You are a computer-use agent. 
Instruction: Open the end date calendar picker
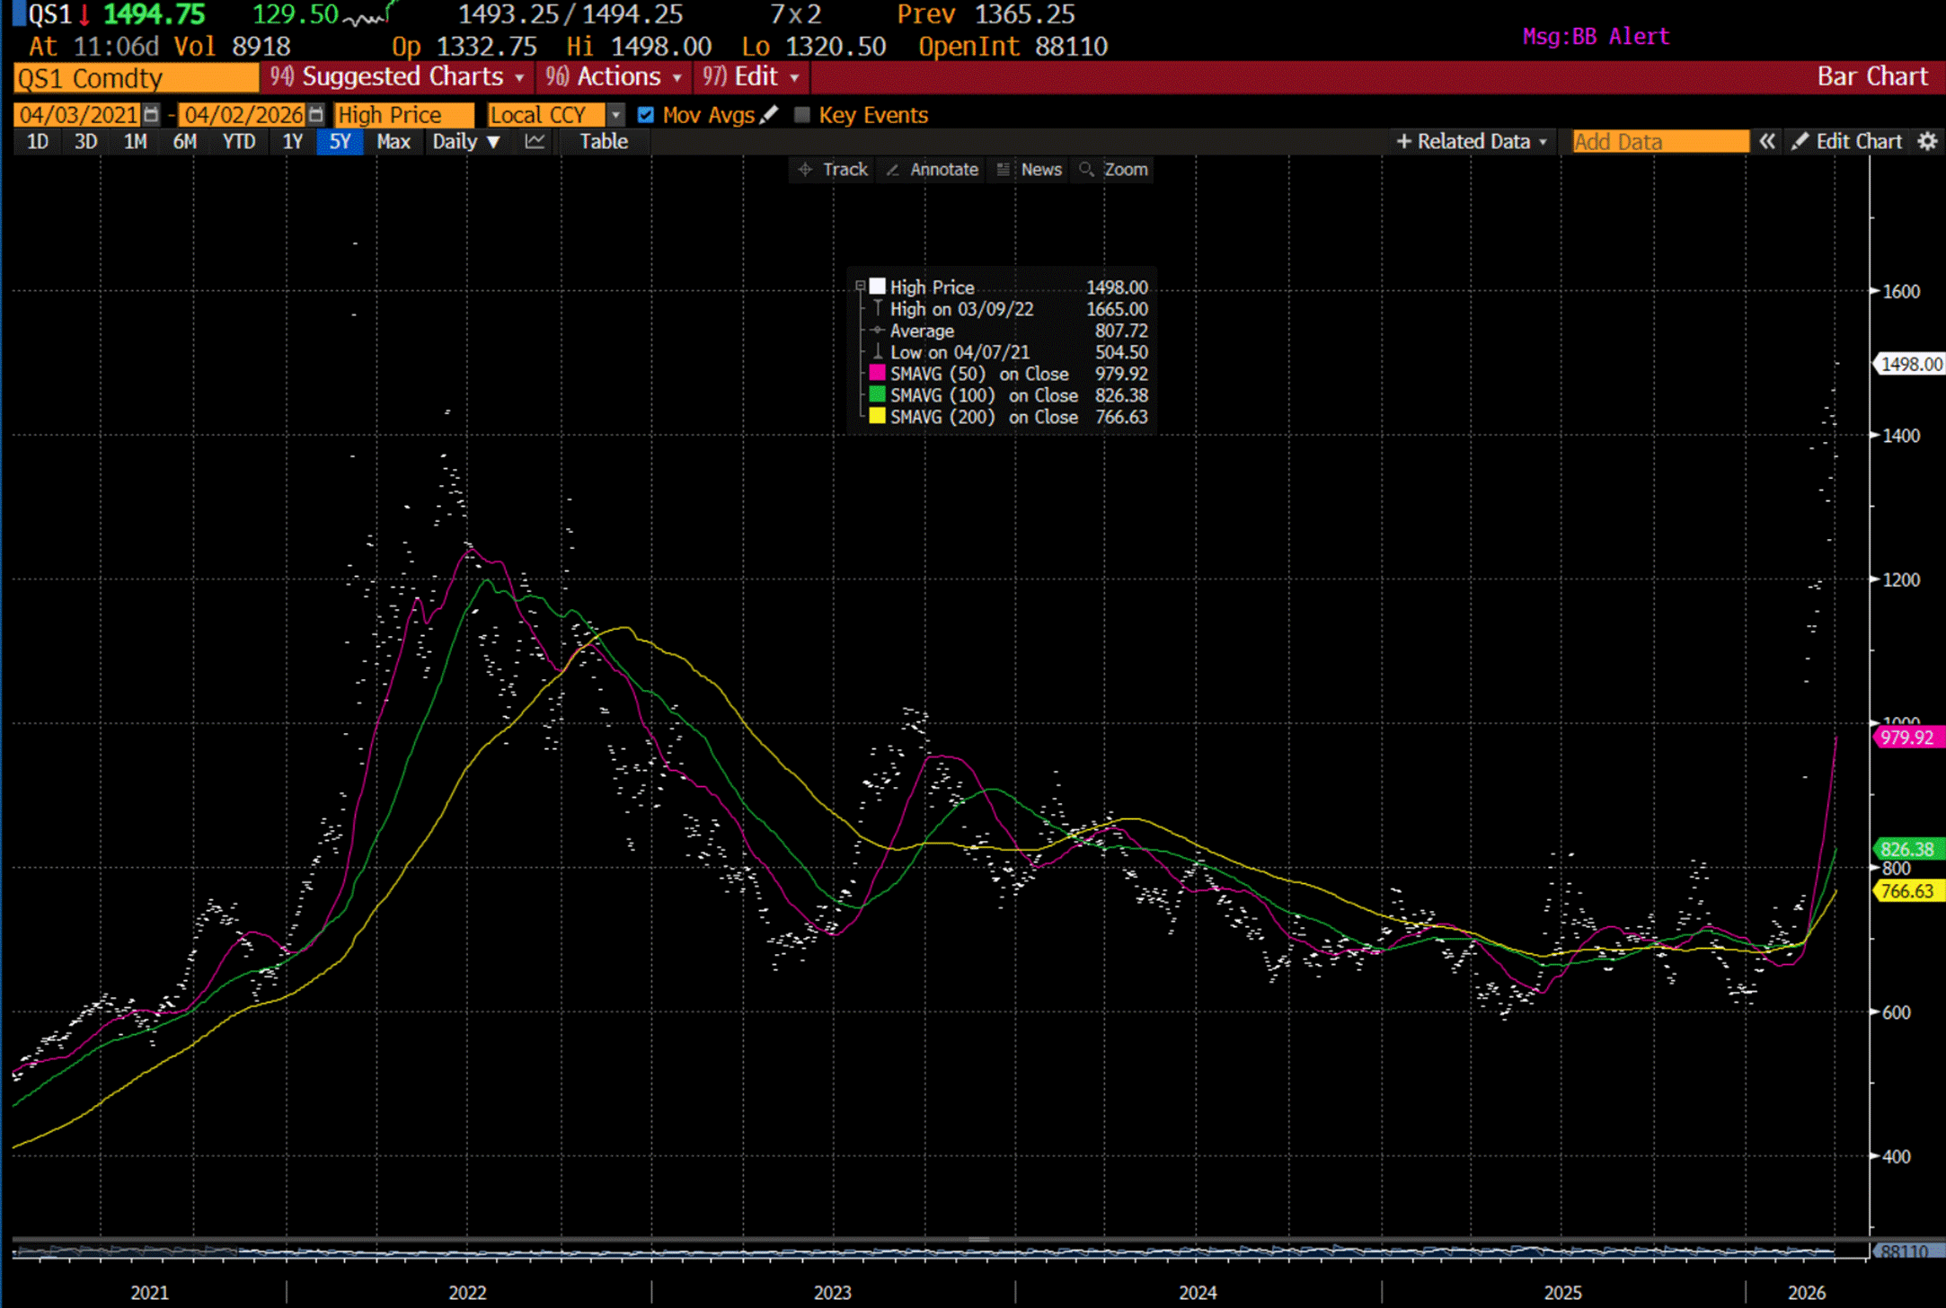(x=315, y=115)
